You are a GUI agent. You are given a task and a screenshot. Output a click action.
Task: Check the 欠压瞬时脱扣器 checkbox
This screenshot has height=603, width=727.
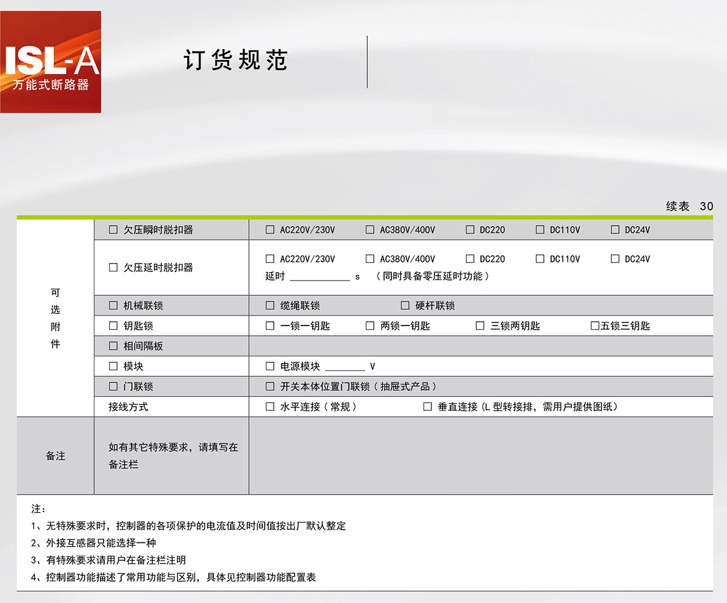click(113, 230)
